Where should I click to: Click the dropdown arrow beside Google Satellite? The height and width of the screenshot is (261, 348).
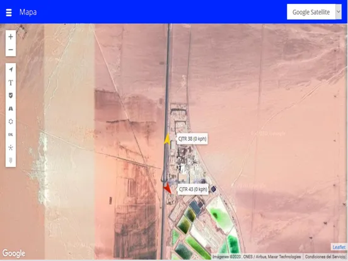[339, 12]
